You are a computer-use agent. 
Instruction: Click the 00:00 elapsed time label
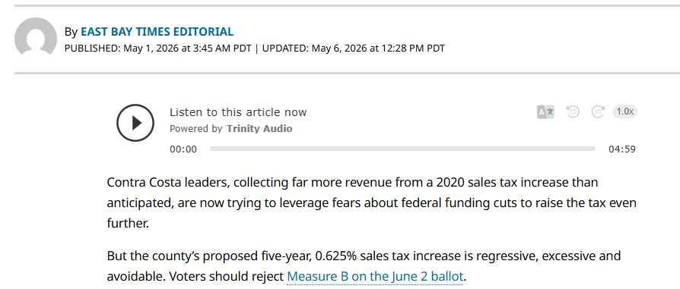tap(183, 149)
